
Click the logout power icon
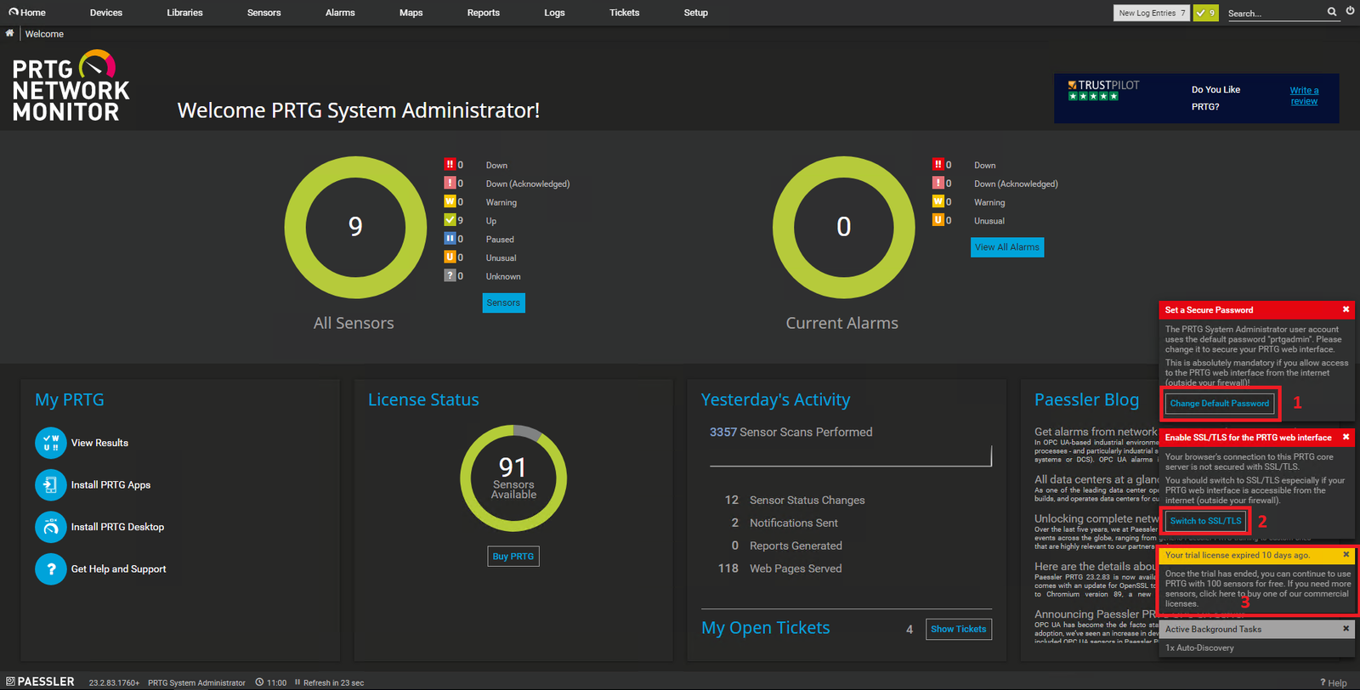point(1350,11)
